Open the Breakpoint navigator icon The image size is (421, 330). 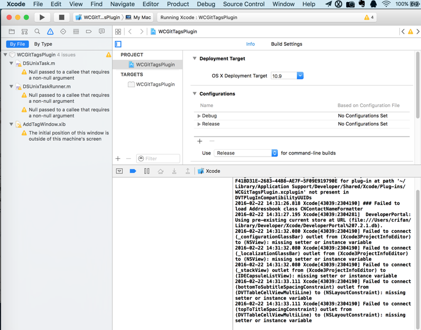pyautogui.click(x=88, y=32)
